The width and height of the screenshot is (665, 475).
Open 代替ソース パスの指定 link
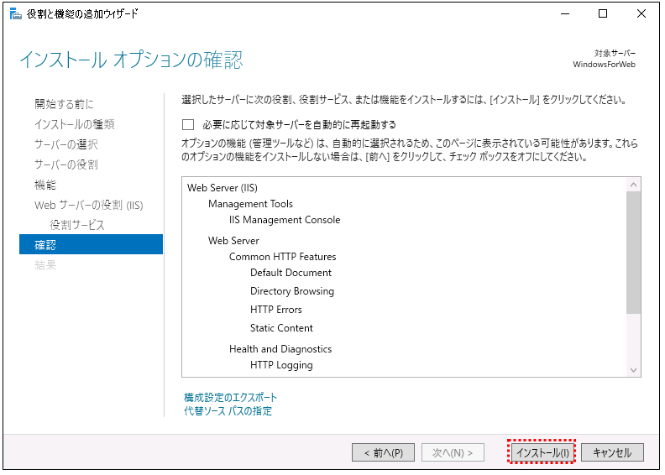click(x=228, y=411)
